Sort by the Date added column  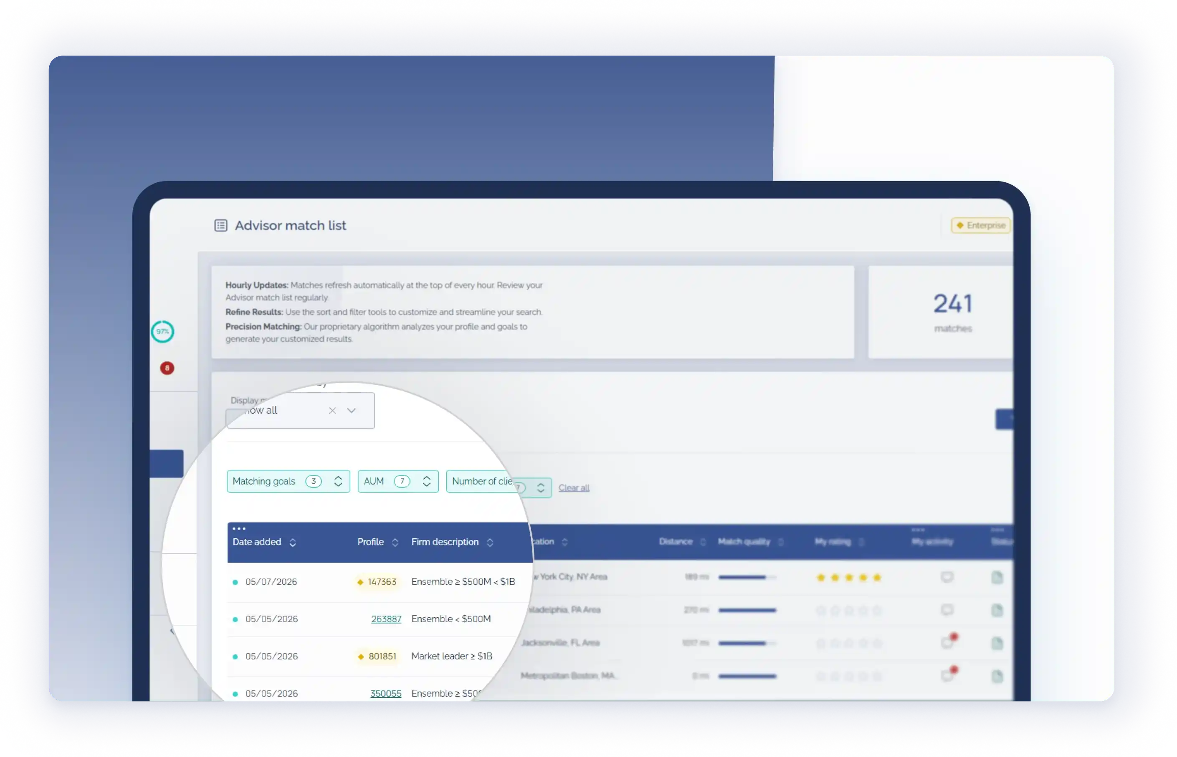pyautogui.click(x=293, y=542)
